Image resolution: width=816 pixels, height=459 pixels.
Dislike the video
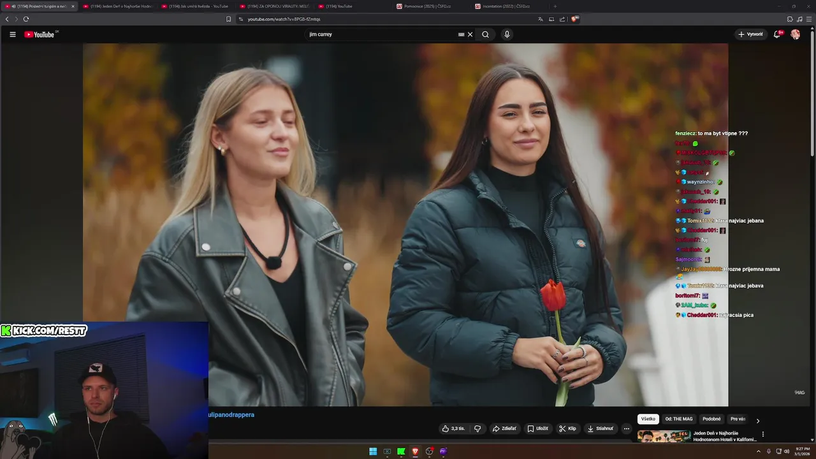[477, 428]
